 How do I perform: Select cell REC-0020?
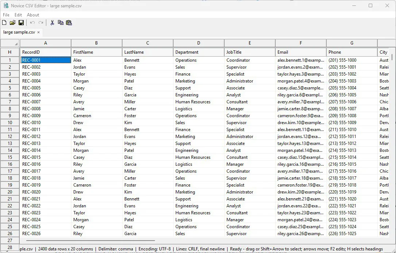[x=46, y=192]
